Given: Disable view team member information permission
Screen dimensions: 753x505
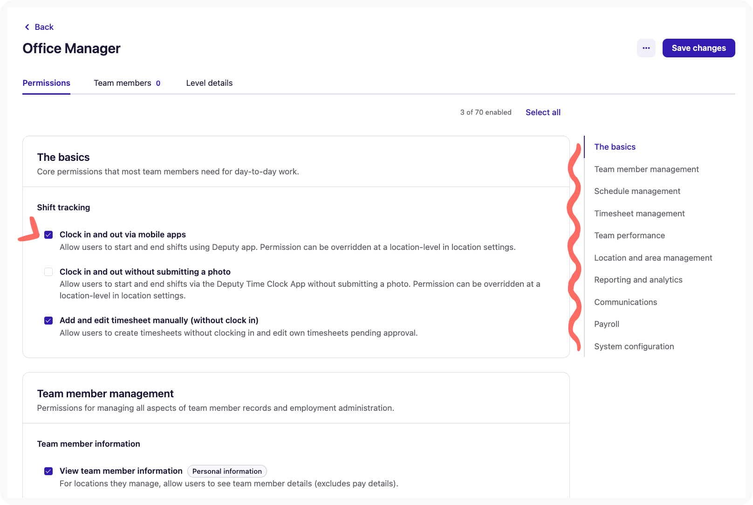Looking at the screenshot, I should click(x=48, y=471).
